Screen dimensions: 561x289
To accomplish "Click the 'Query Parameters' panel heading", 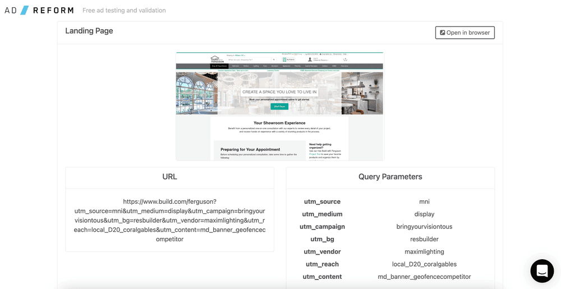I will (390, 177).
